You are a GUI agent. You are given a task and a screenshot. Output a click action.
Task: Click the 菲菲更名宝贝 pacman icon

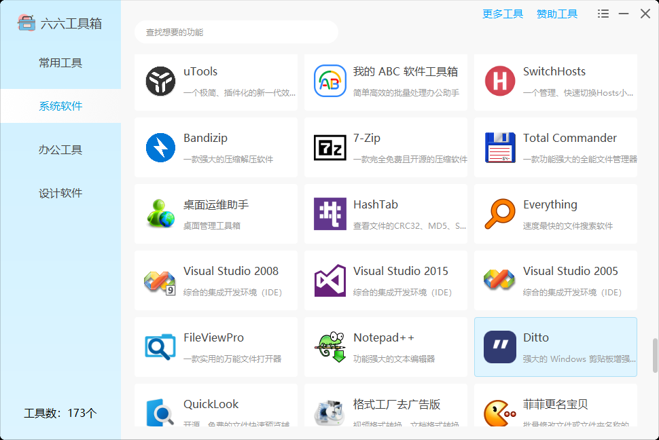point(500,413)
